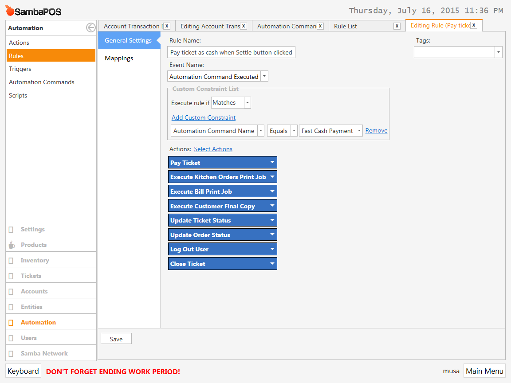Image resolution: width=511 pixels, height=383 pixels.
Task: Expand the Close Ticket action
Action: [x=272, y=263]
